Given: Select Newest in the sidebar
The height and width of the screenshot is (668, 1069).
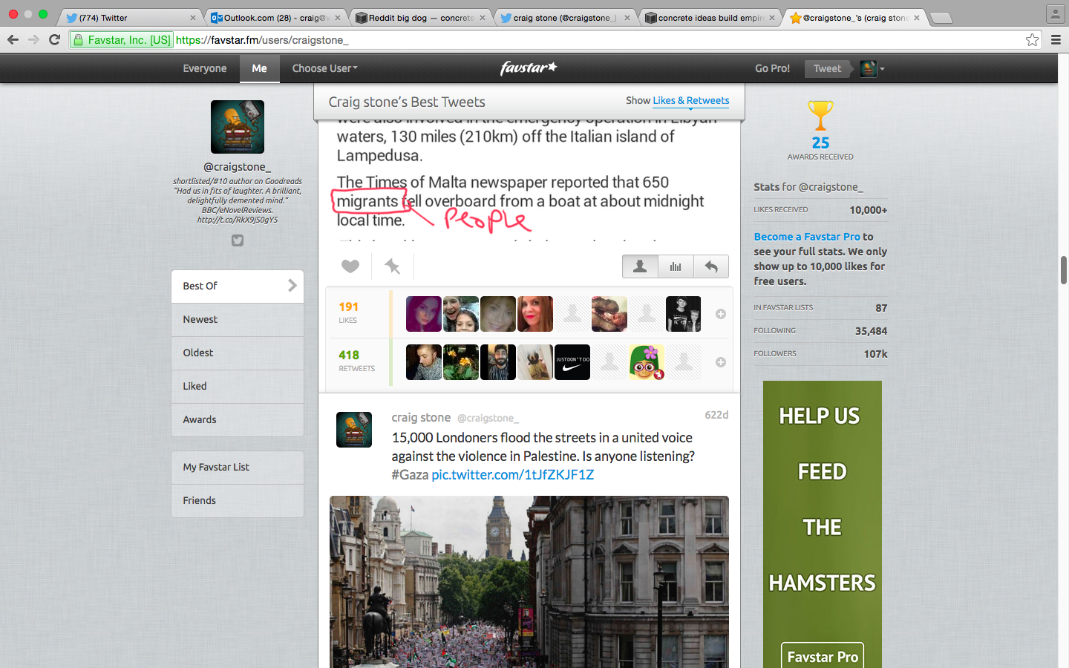Looking at the screenshot, I should (238, 319).
